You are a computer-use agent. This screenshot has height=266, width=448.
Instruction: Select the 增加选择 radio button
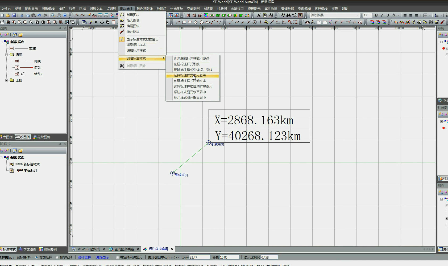click(x=37, y=257)
